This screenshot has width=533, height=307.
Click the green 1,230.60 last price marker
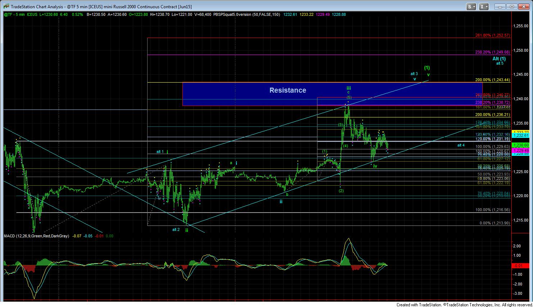[x=521, y=145]
